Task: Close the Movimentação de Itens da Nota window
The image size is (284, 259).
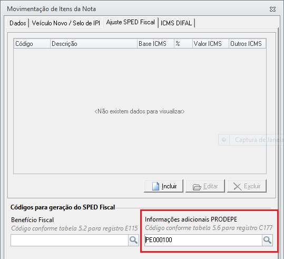Action: [272, 9]
